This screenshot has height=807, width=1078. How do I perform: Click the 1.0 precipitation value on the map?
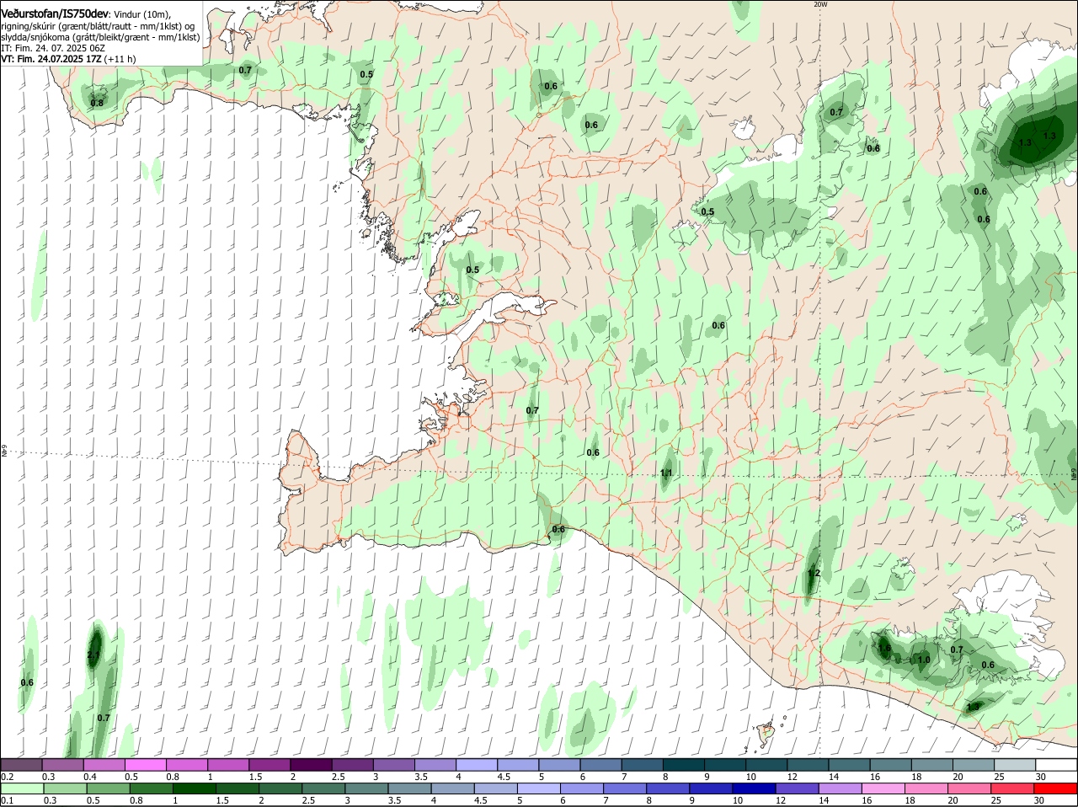pyautogui.click(x=924, y=660)
